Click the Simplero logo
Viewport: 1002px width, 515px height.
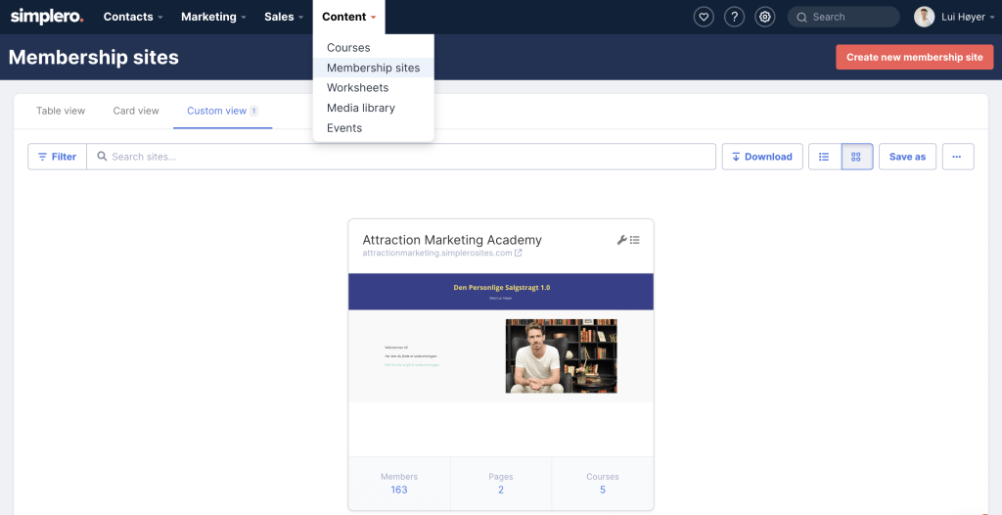pos(47,17)
